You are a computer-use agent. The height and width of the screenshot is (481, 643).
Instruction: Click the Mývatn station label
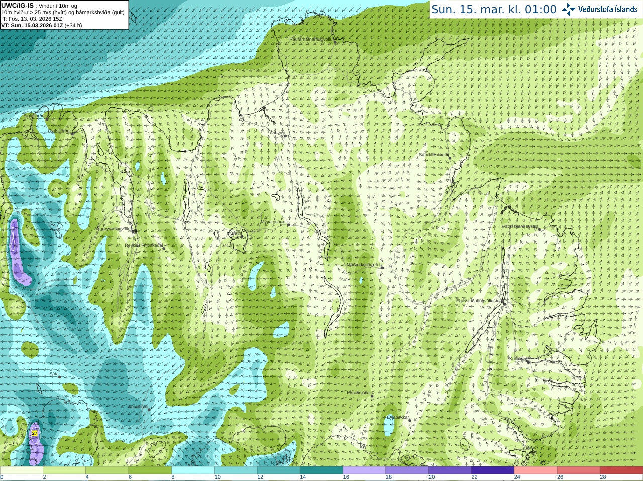tap(234, 233)
